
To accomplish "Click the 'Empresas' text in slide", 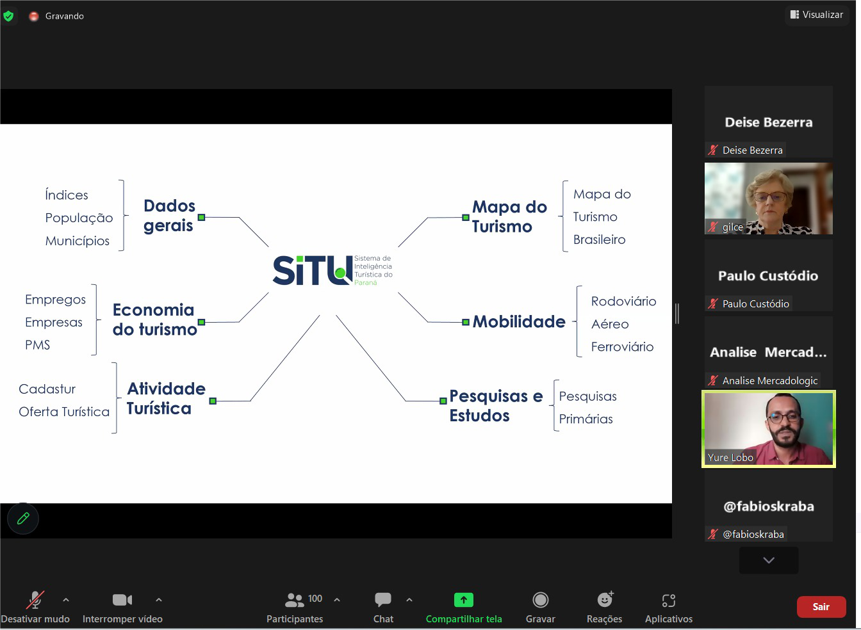I will [x=54, y=322].
